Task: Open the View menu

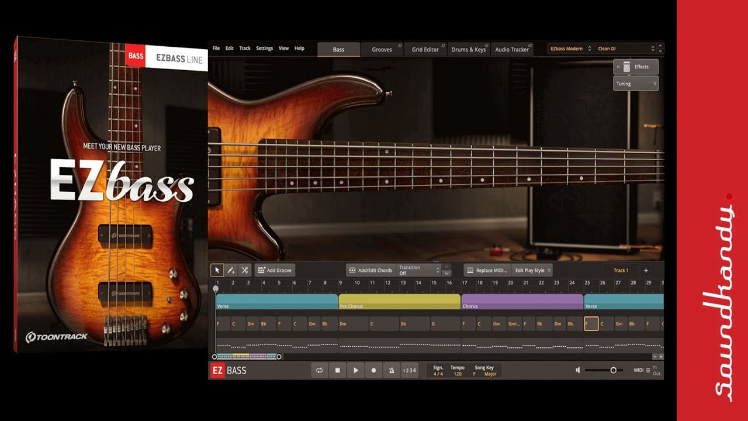Action: click(284, 49)
